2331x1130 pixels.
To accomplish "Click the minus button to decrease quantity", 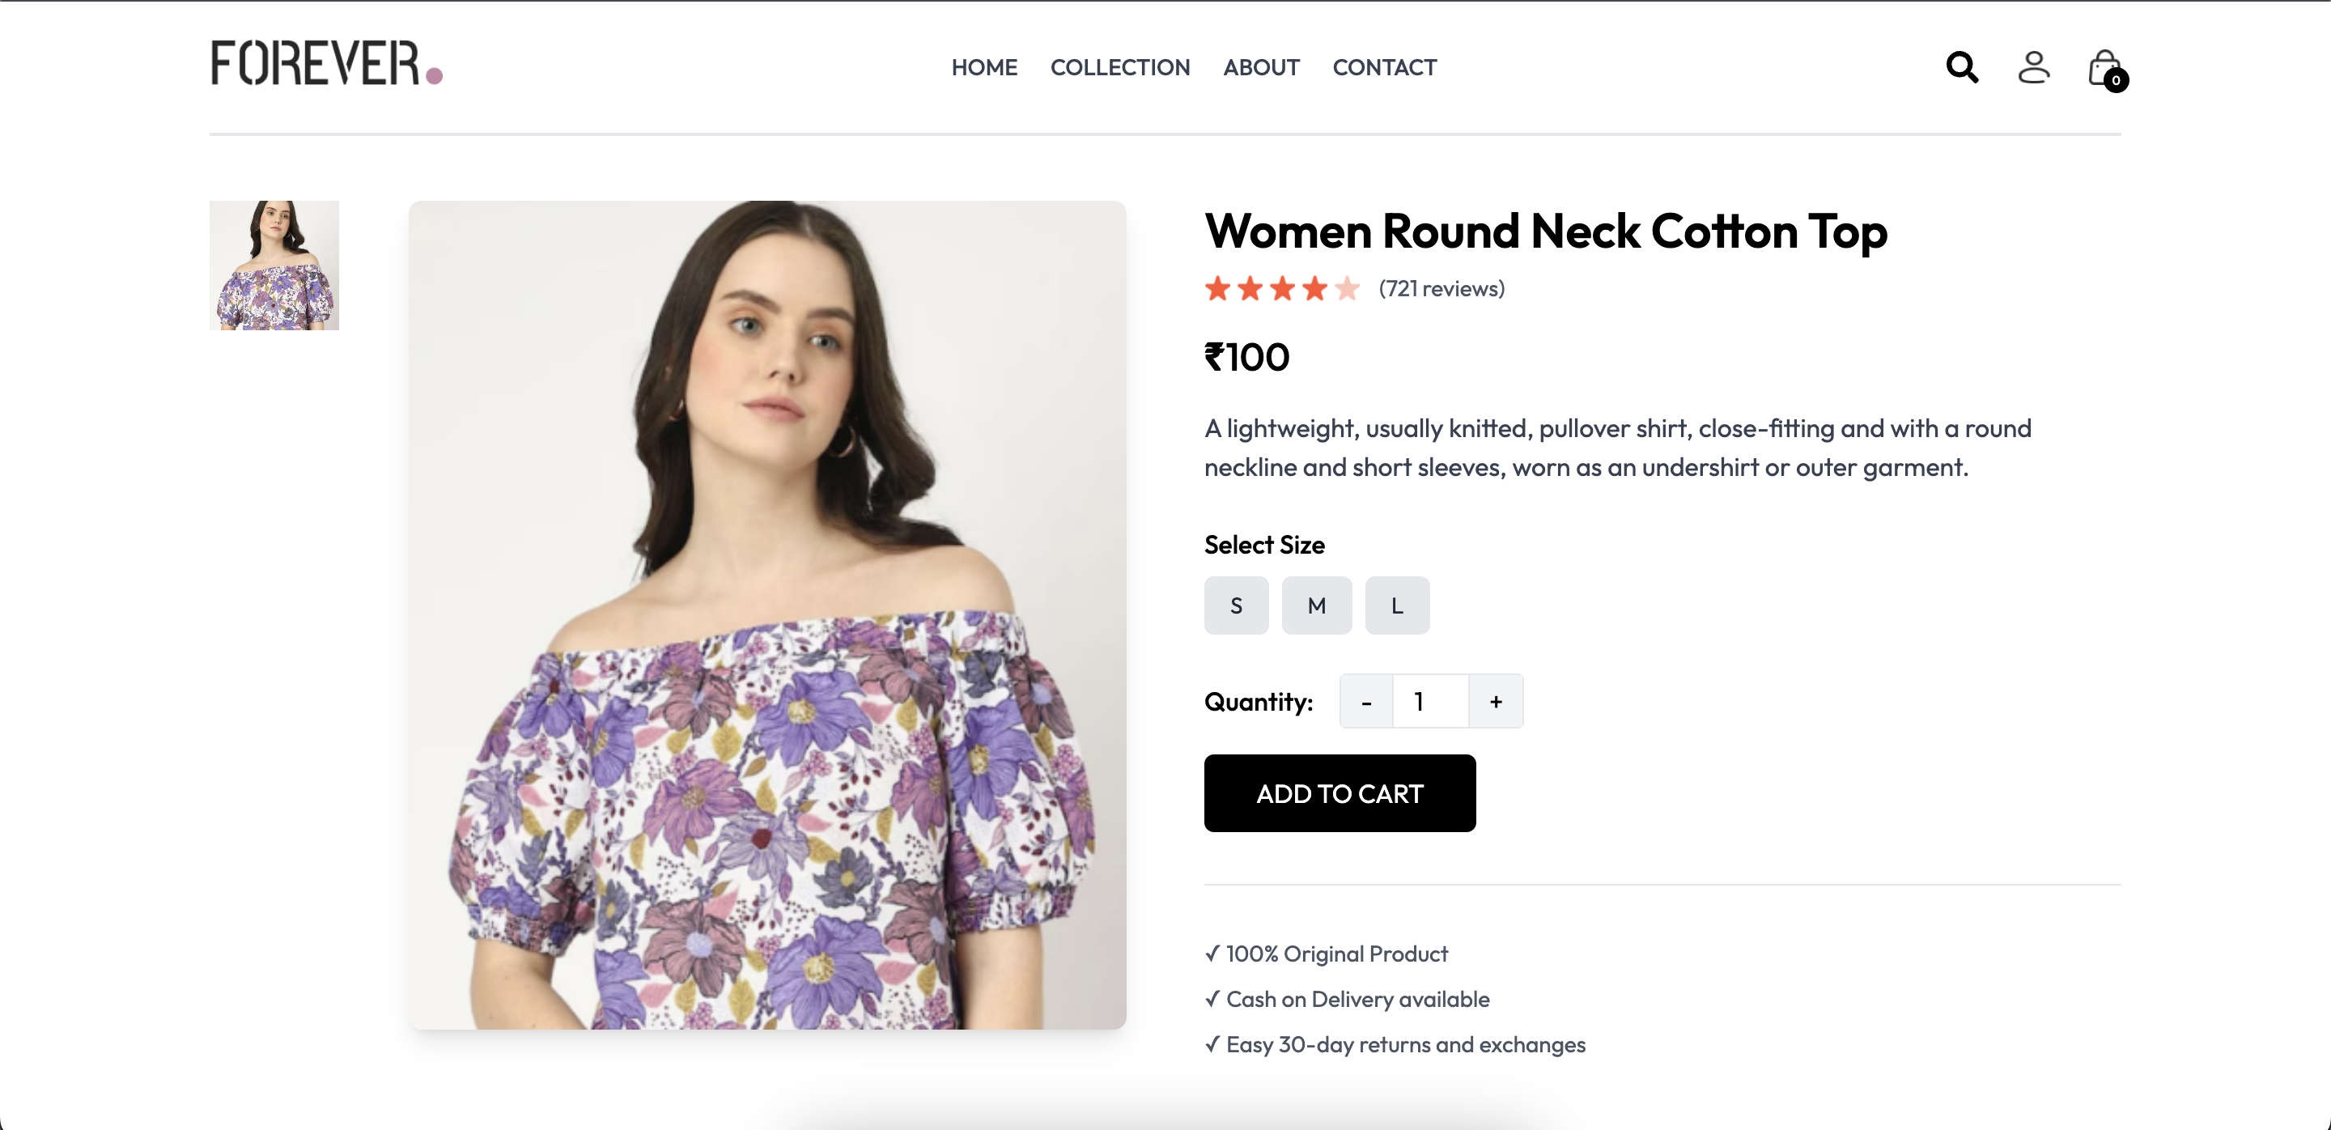I will click(1365, 700).
